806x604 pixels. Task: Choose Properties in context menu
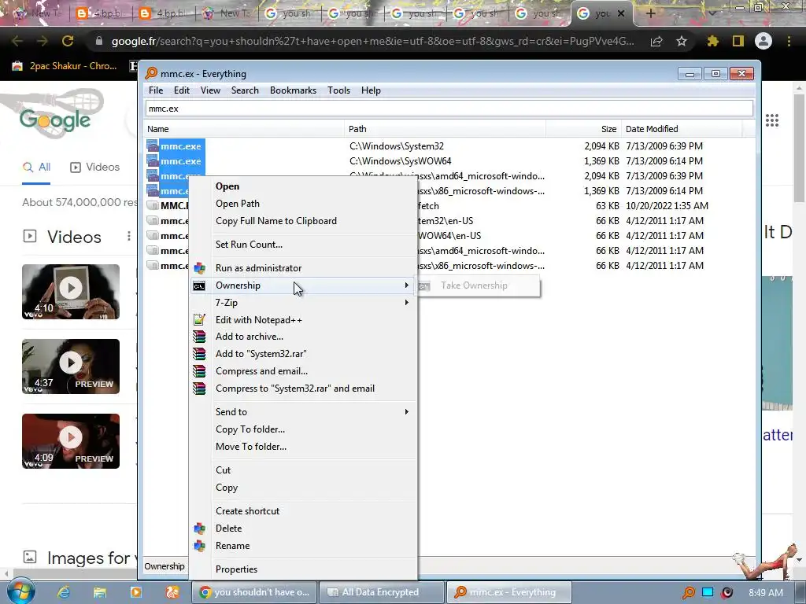[x=304, y=569]
